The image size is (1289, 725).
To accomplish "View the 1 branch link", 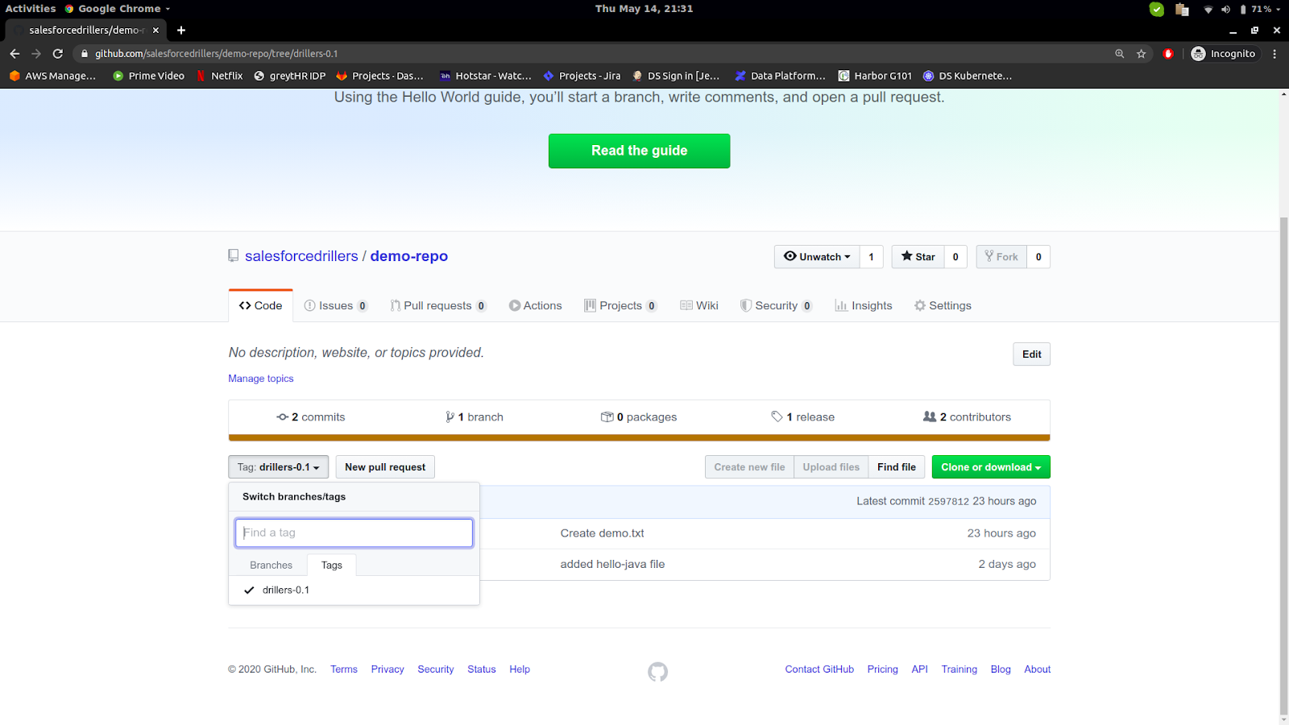I will click(475, 417).
